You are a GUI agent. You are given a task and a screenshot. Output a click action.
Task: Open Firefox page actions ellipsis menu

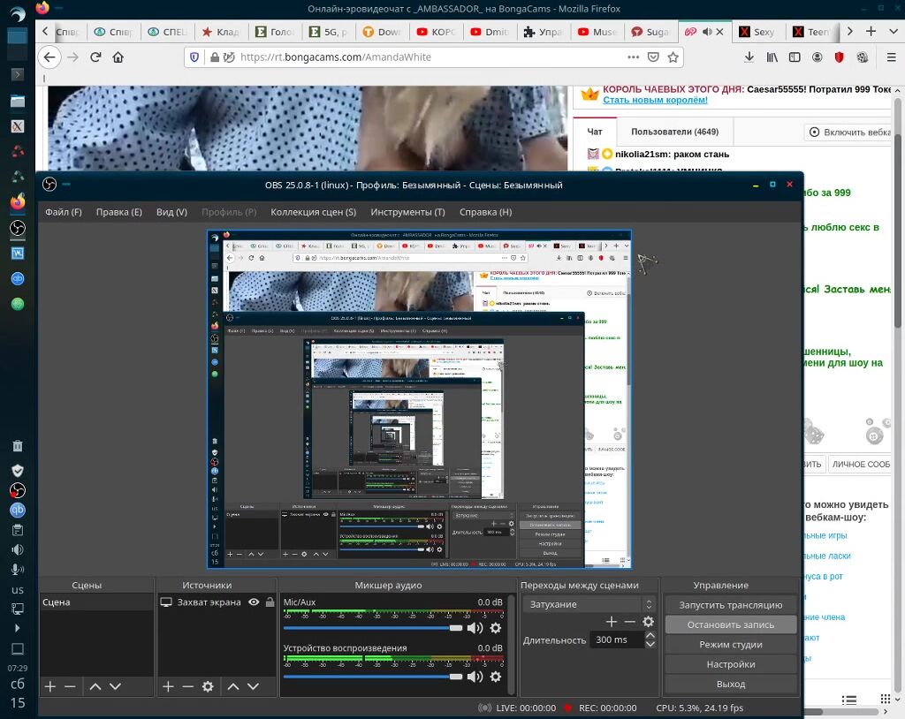pos(633,57)
